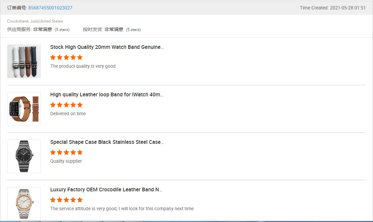Click the star rating for Leather loop Band
Screen dimensions: 373x222
tap(66, 105)
